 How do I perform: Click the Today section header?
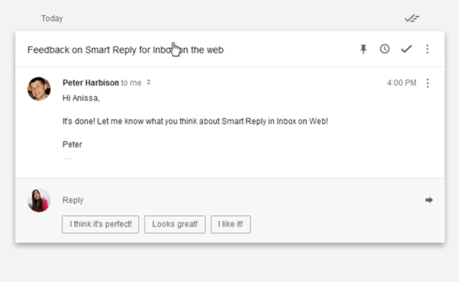coord(52,18)
